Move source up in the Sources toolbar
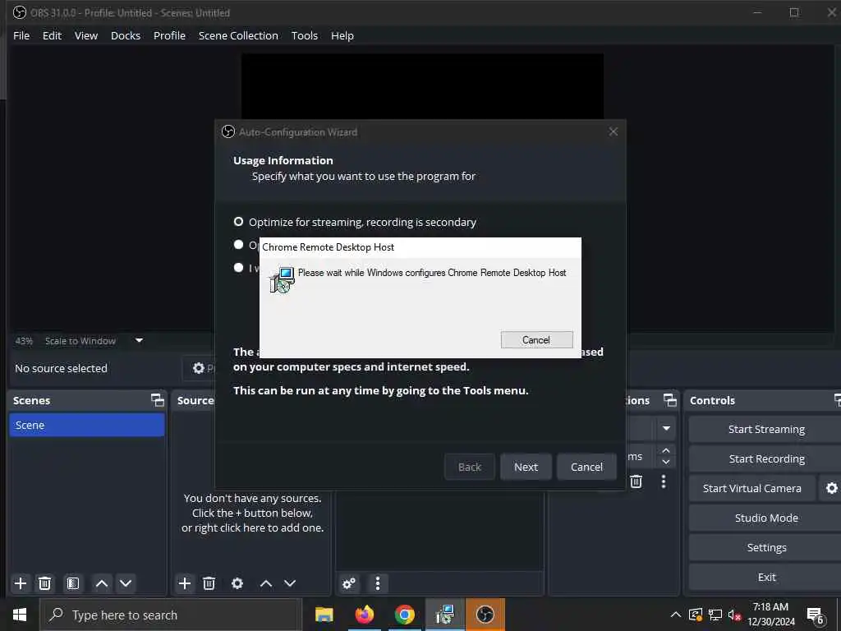Screen dimensions: 841x631 click(x=266, y=583)
